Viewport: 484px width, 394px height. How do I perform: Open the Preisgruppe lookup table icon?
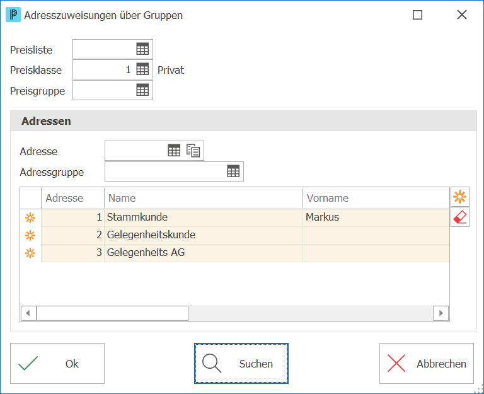click(142, 90)
